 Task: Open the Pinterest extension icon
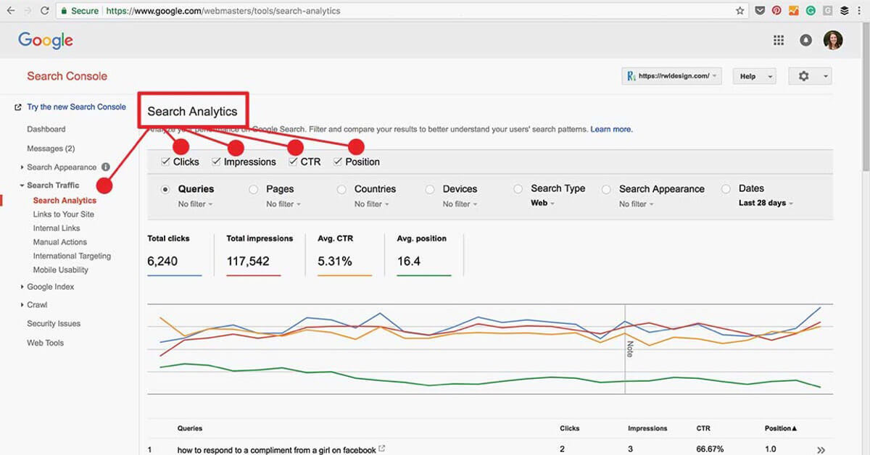(x=776, y=11)
